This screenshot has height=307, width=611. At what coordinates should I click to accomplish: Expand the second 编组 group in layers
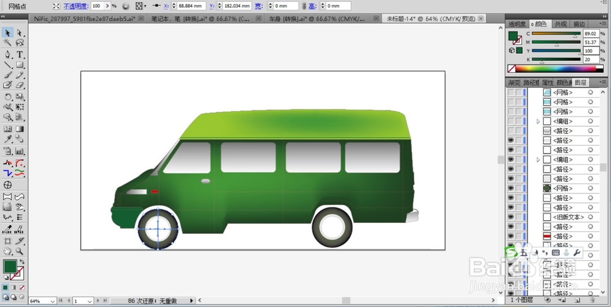pos(538,159)
